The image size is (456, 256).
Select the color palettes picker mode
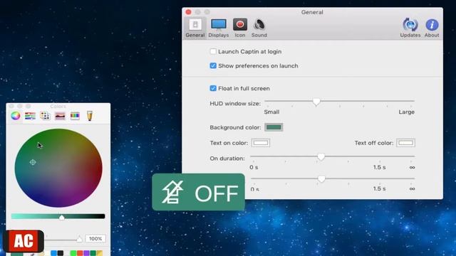pyautogui.click(x=45, y=116)
